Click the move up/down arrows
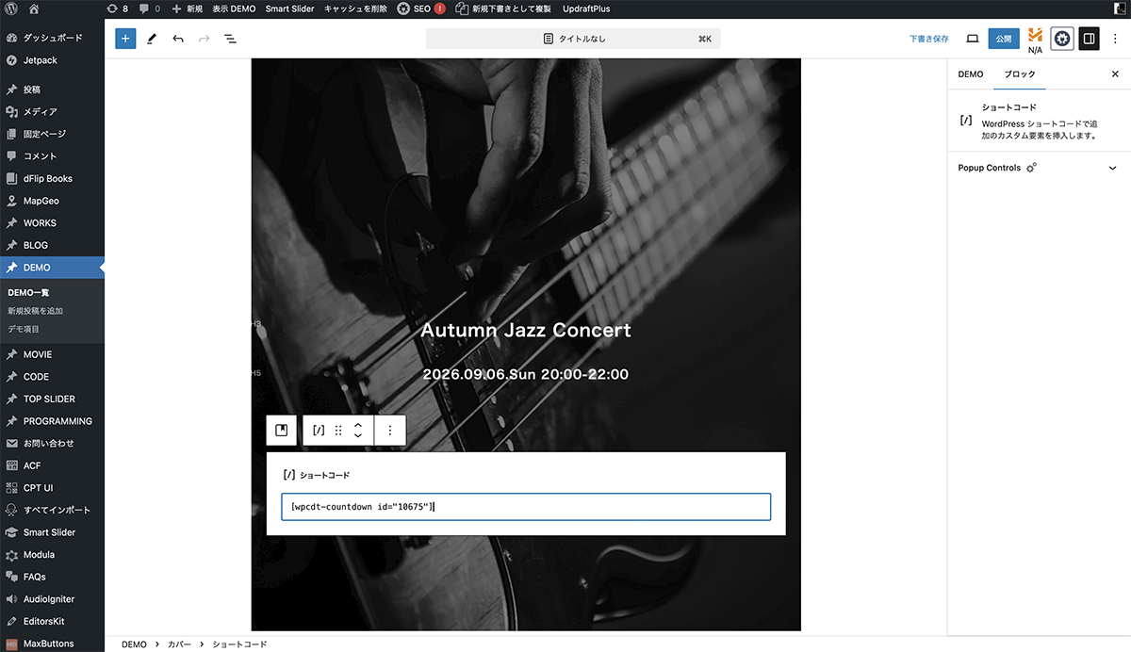This screenshot has width=1131, height=652. [358, 430]
